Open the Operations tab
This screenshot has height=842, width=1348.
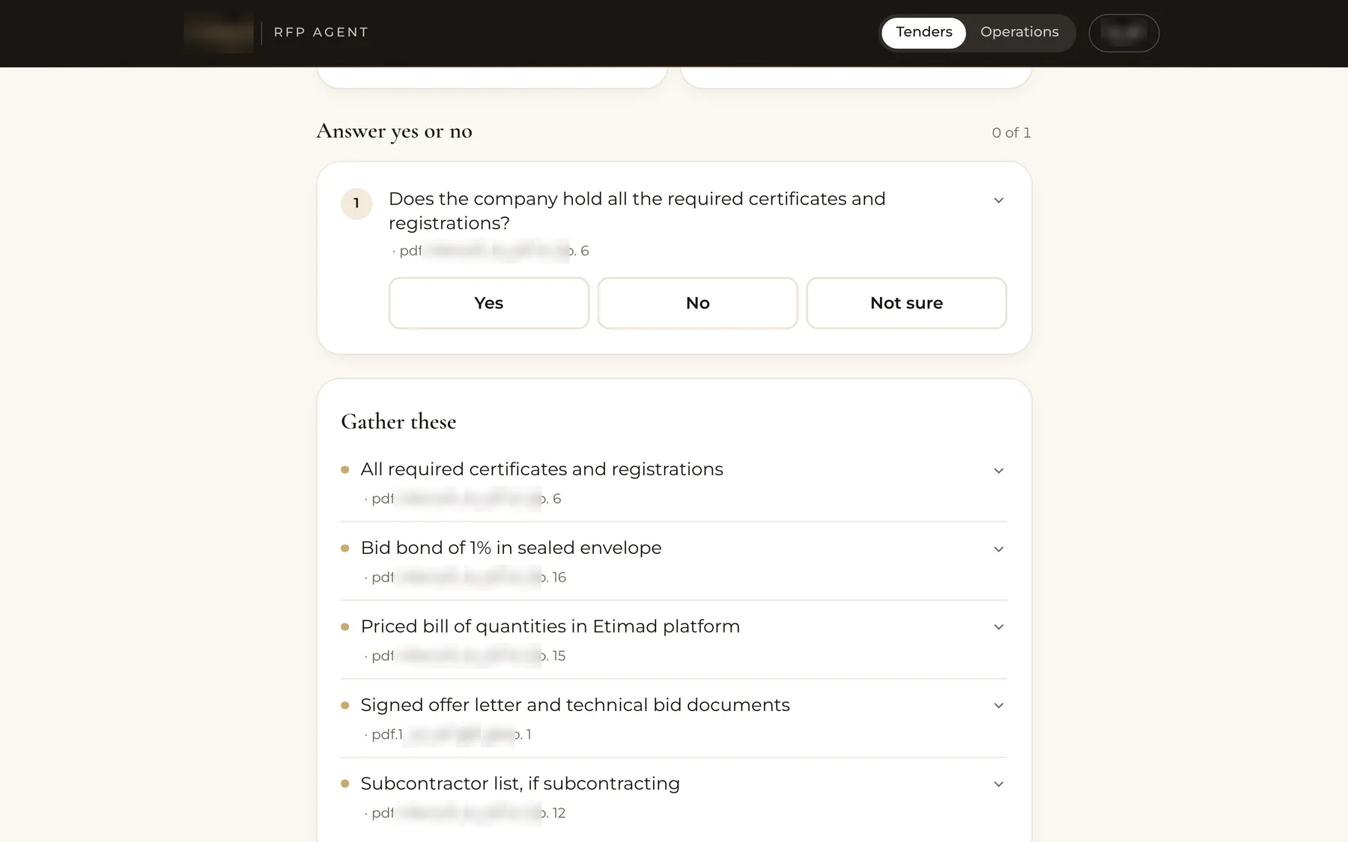coord(1019,32)
